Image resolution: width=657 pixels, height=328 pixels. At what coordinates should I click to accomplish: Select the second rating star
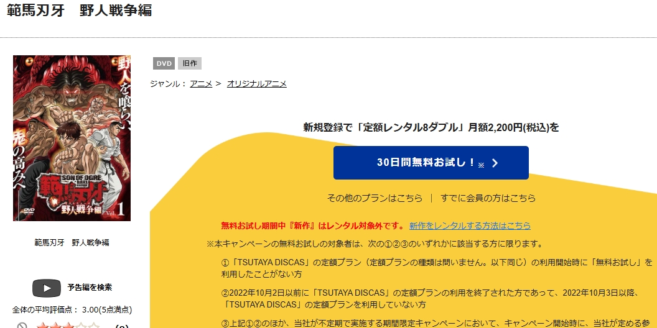[55, 326]
